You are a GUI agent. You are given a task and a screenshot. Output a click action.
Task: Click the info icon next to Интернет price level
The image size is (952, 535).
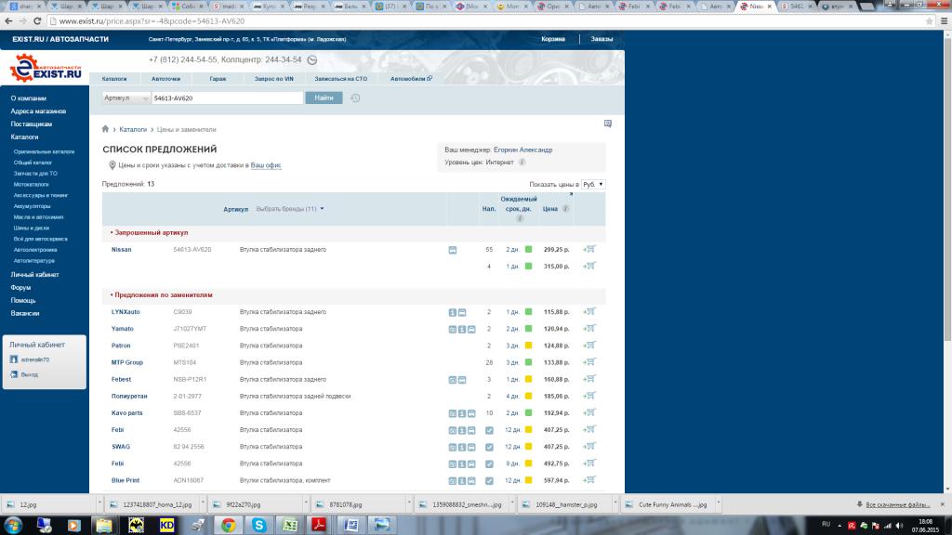[522, 163]
